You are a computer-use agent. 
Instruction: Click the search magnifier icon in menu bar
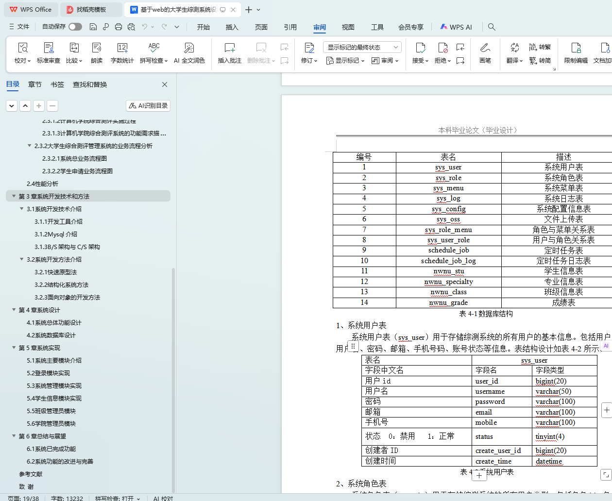[492, 27]
